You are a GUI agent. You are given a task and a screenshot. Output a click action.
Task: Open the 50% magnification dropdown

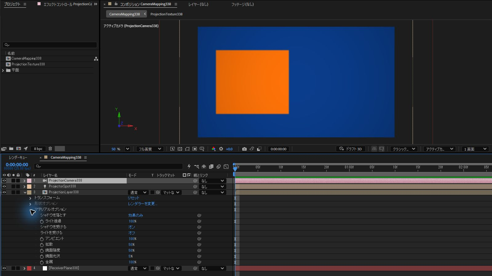(x=128, y=149)
